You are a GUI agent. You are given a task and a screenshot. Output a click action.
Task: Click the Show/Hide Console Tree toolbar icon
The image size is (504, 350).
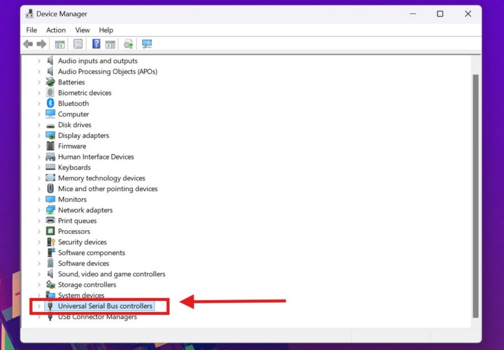tap(60, 44)
